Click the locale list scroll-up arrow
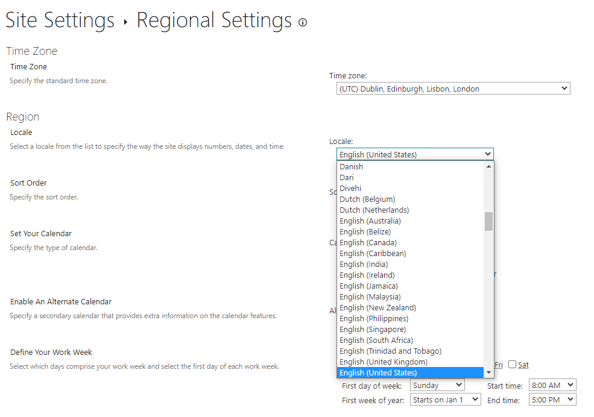The image size is (594, 417). tap(488, 166)
